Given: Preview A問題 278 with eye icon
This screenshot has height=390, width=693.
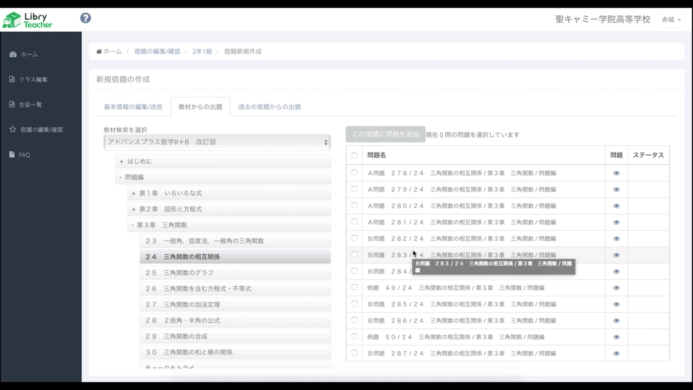Looking at the screenshot, I should [616, 173].
